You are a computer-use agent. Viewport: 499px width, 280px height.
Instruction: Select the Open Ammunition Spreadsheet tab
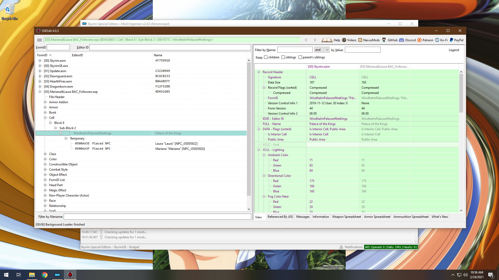point(411,217)
